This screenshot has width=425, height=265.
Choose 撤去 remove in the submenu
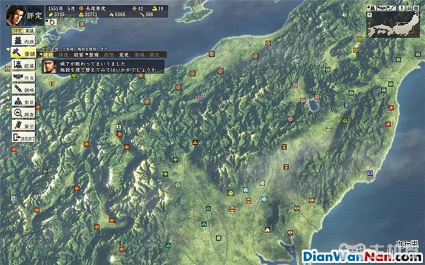(154, 55)
